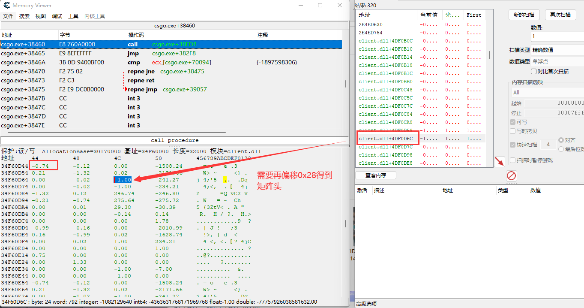Select the csgo.exe+3846A cmp row
584x308 pixels.
pyautogui.click(x=171, y=62)
